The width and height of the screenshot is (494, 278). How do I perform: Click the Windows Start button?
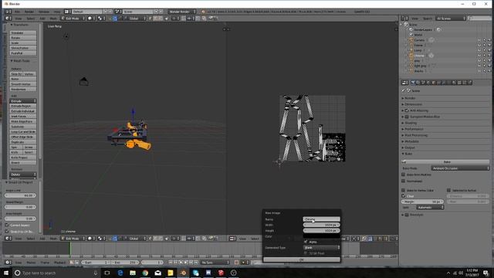tap(6, 273)
